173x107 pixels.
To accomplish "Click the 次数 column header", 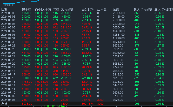I will (56, 10).
